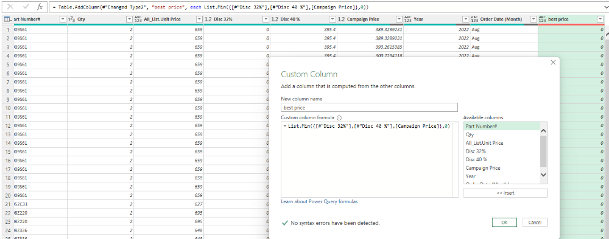Open Year column filter dropdown
This screenshot has height=239, width=609.
pyautogui.click(x=466, y=19)
